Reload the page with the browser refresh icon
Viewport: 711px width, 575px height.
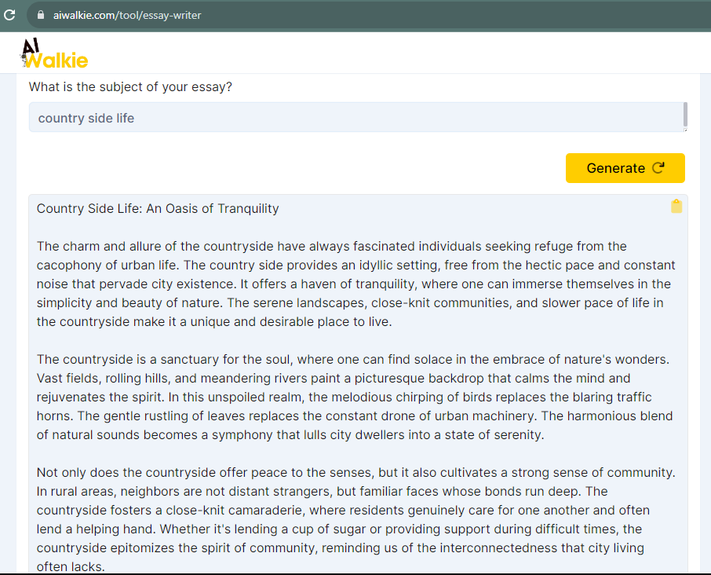tap(9, 15)
